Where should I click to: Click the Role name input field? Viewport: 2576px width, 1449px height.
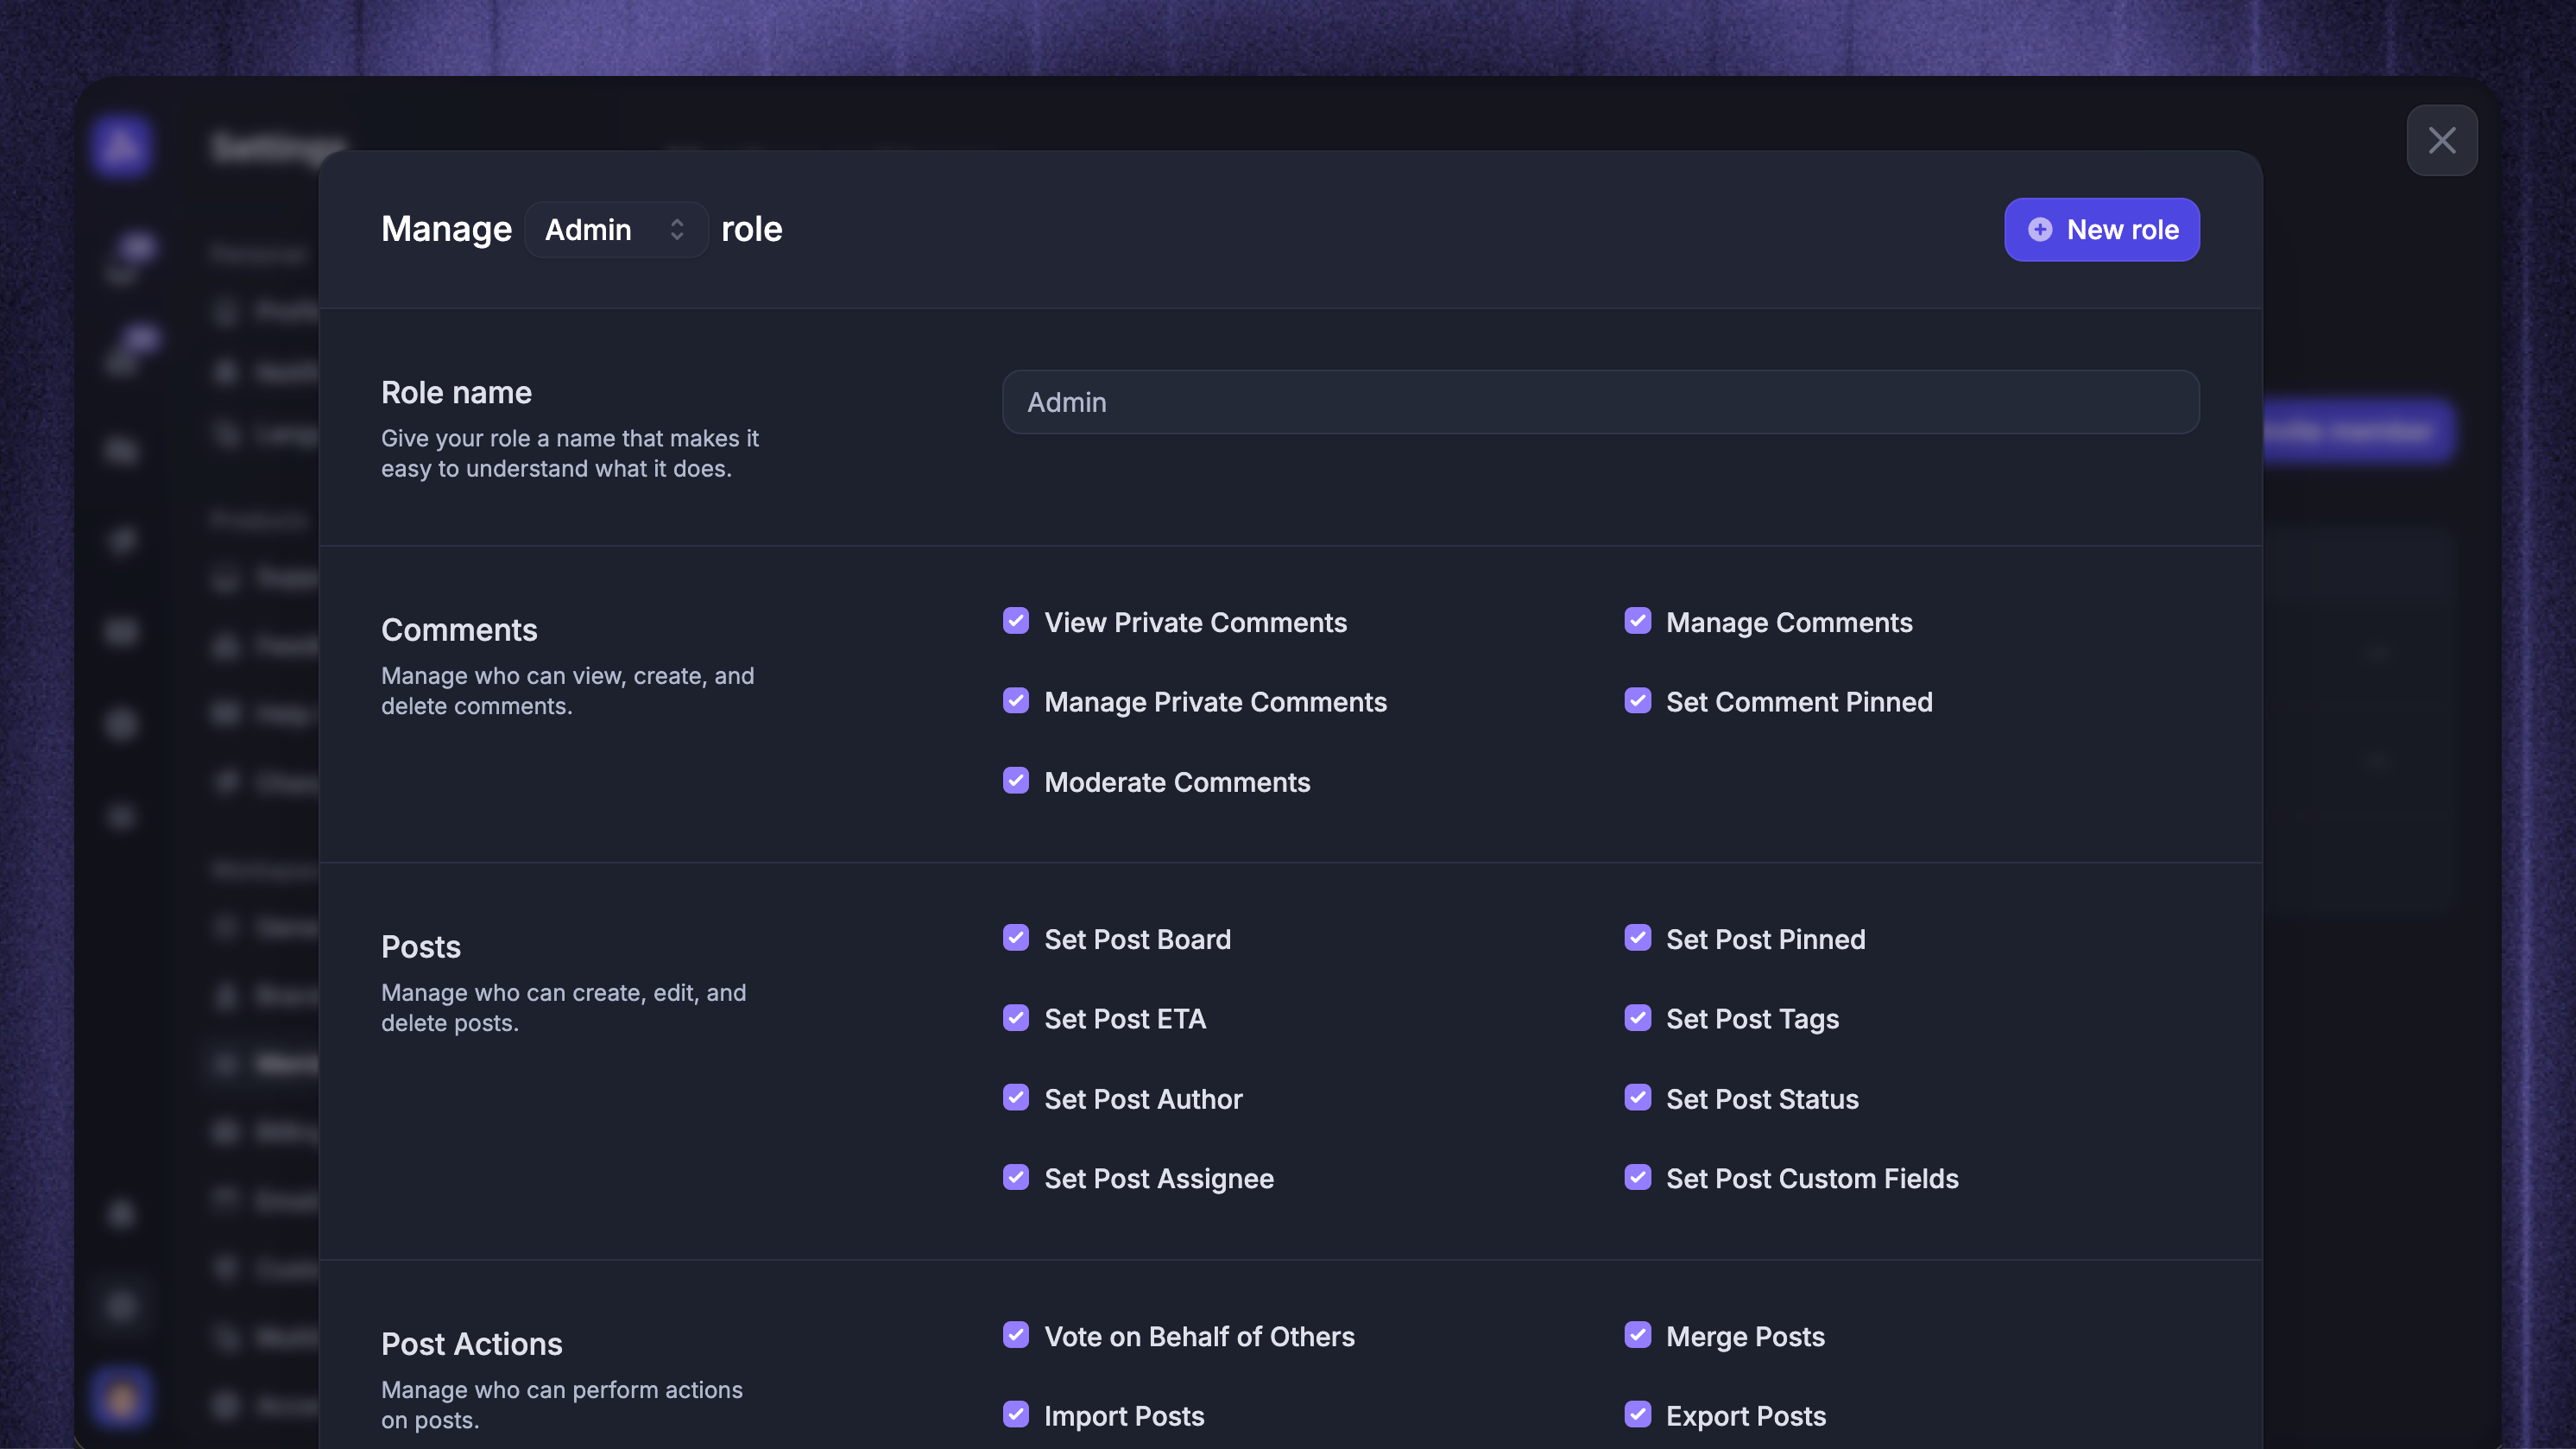[1600, 402]
